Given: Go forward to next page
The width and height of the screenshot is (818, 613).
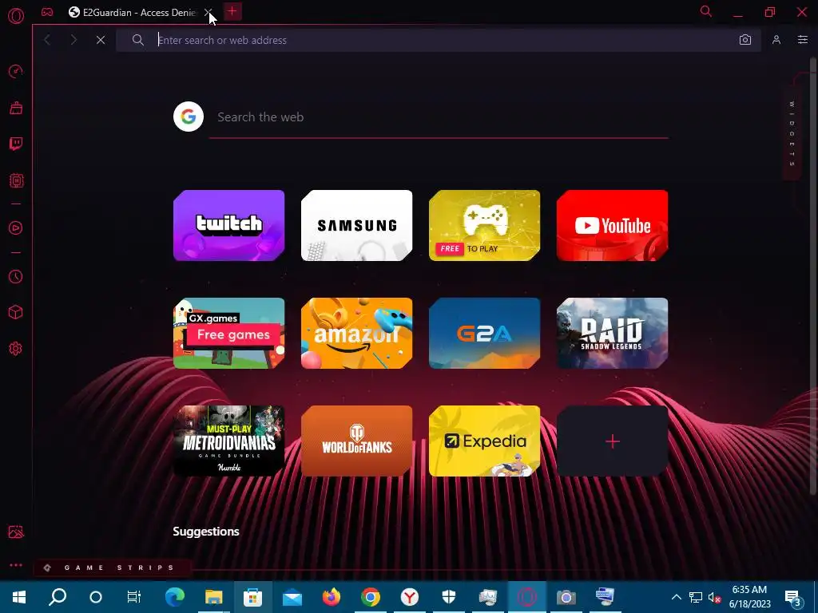Looking at the screenshot, I should click(x=73, y=40).
